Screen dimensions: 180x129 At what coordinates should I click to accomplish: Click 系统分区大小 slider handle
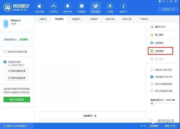point(152,104)
